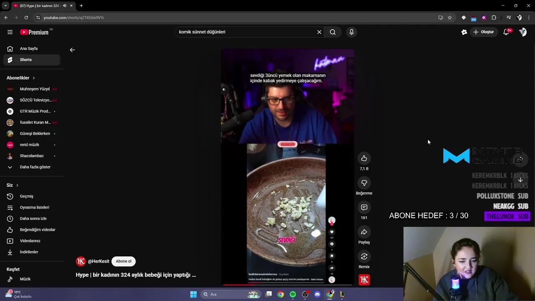Image resolution: width=535 pixels, height=301 pixels.
Task: Open the Shacolambac subscription
Action: [x=32, y=156]
